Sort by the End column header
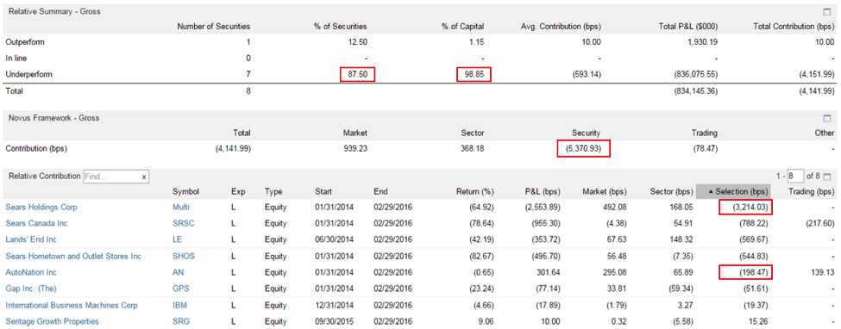841x329 pixels. (x=380, y=191)
